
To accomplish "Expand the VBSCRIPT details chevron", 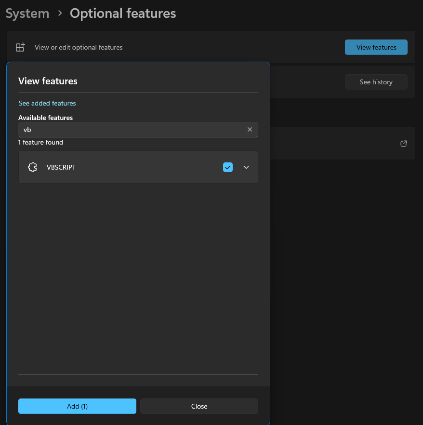I will (x=246, y=167).
